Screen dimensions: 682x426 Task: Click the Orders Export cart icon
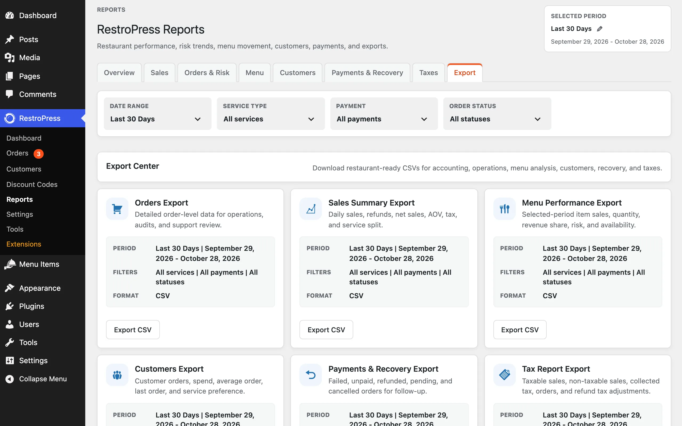click(x=117, y=209)
